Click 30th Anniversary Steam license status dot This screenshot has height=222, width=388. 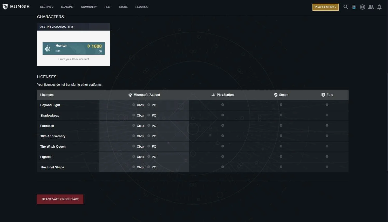(281, 136)
